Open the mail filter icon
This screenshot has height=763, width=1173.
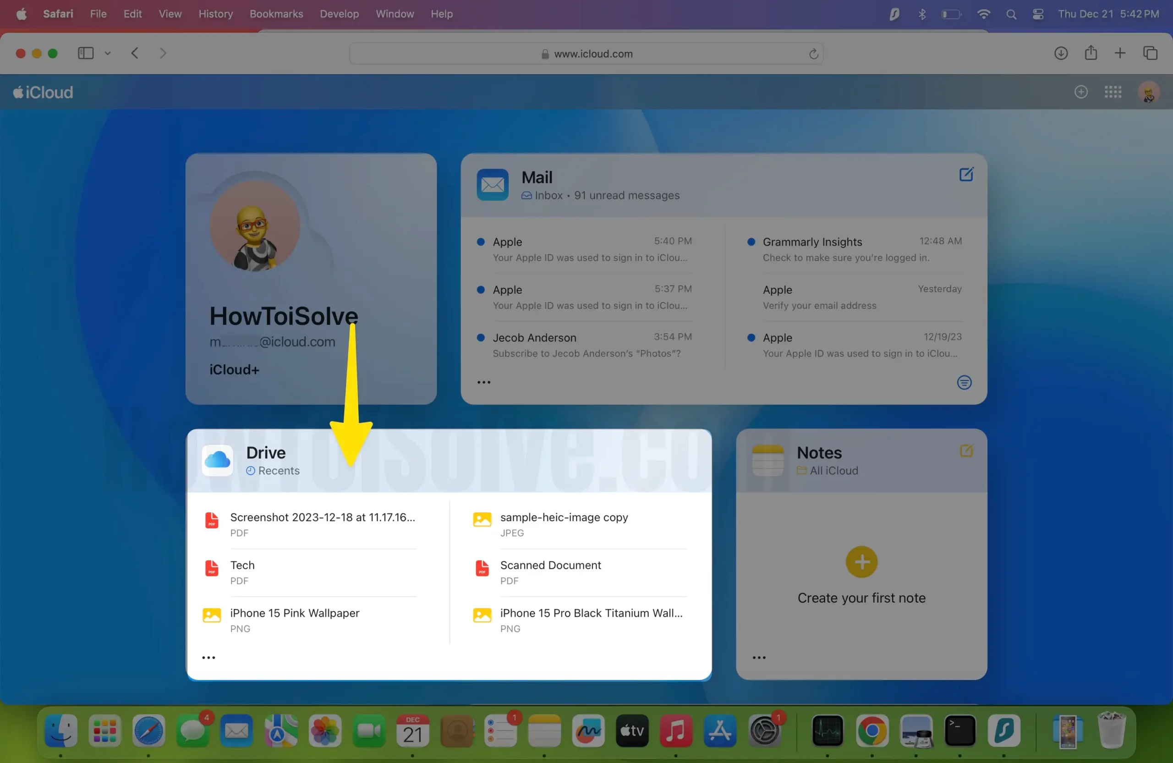[x=964, y=383]
